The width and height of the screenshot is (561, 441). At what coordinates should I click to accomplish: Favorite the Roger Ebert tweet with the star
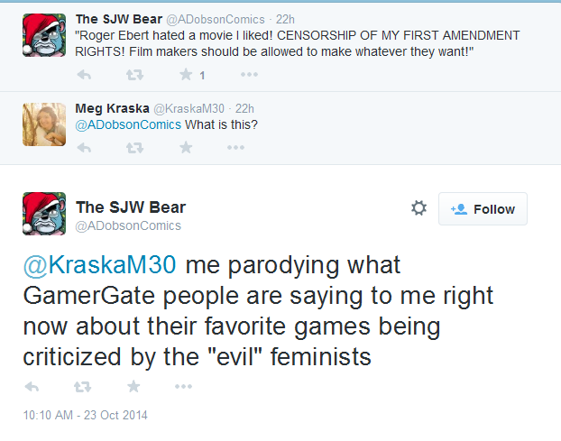(x=186, y=74)
